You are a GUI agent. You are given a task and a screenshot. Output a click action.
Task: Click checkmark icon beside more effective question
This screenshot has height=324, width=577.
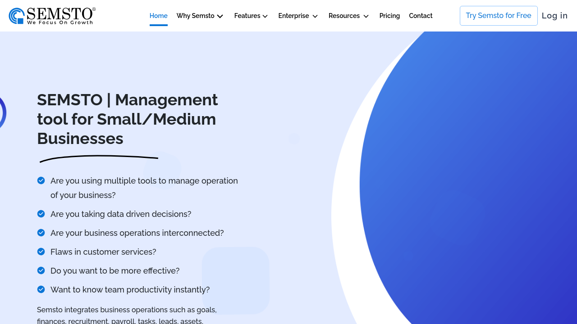(41, 270)
